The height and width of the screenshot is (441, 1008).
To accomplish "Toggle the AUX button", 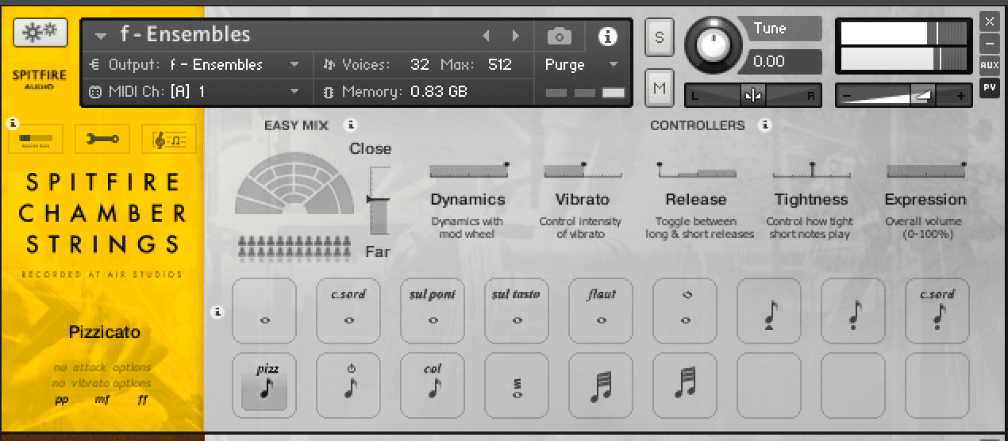I will [990, 65].
